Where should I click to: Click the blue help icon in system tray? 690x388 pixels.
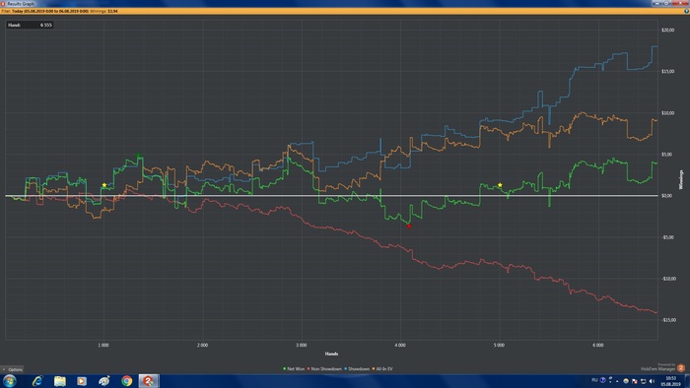coord(603,380)
